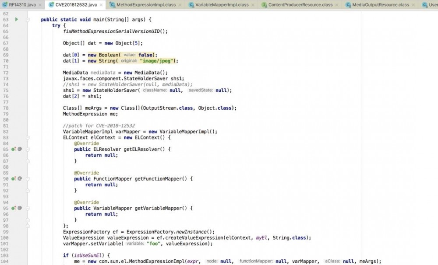Fold the getFunctionMapper method on line 90
Screen dimensions: 438x265
click(28, 179)
